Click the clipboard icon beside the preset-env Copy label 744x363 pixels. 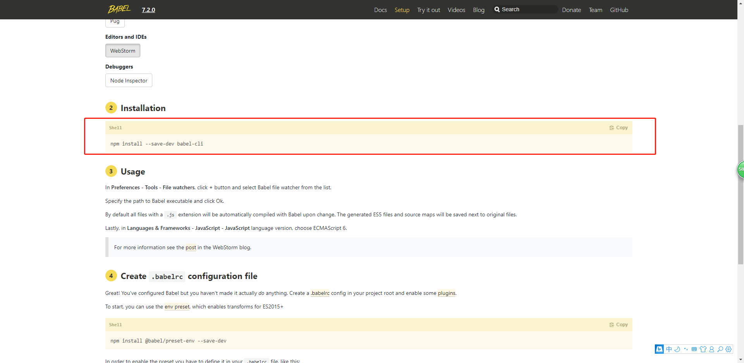(x=611, y=325)
